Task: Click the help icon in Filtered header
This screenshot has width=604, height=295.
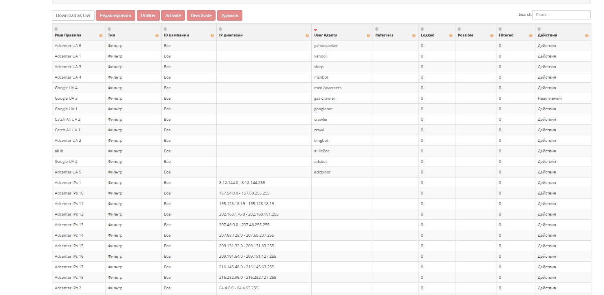Action: point(531,36)
